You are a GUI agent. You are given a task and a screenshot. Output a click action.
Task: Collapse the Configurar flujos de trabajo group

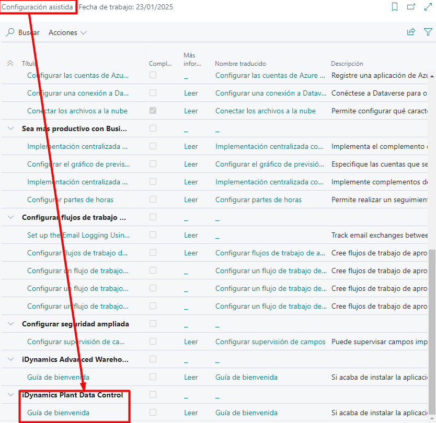click(x=10, y=217)
